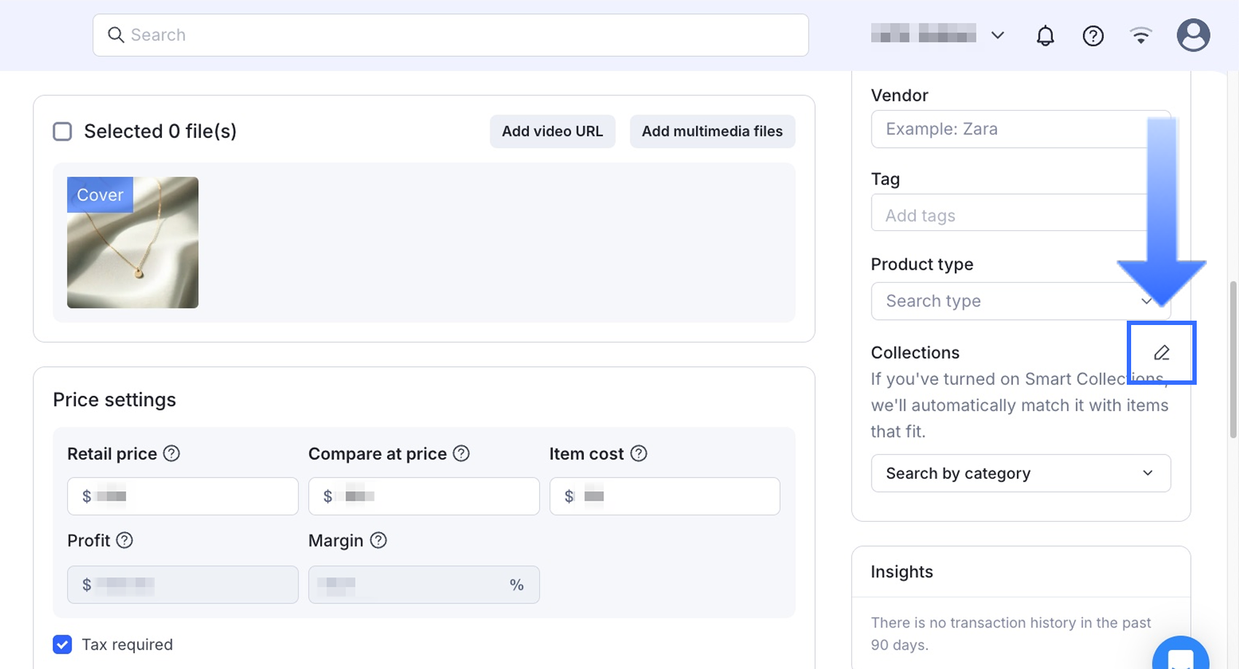Click the Profit info question icon
Screen dimensions: 1239x669
(125, 540)
